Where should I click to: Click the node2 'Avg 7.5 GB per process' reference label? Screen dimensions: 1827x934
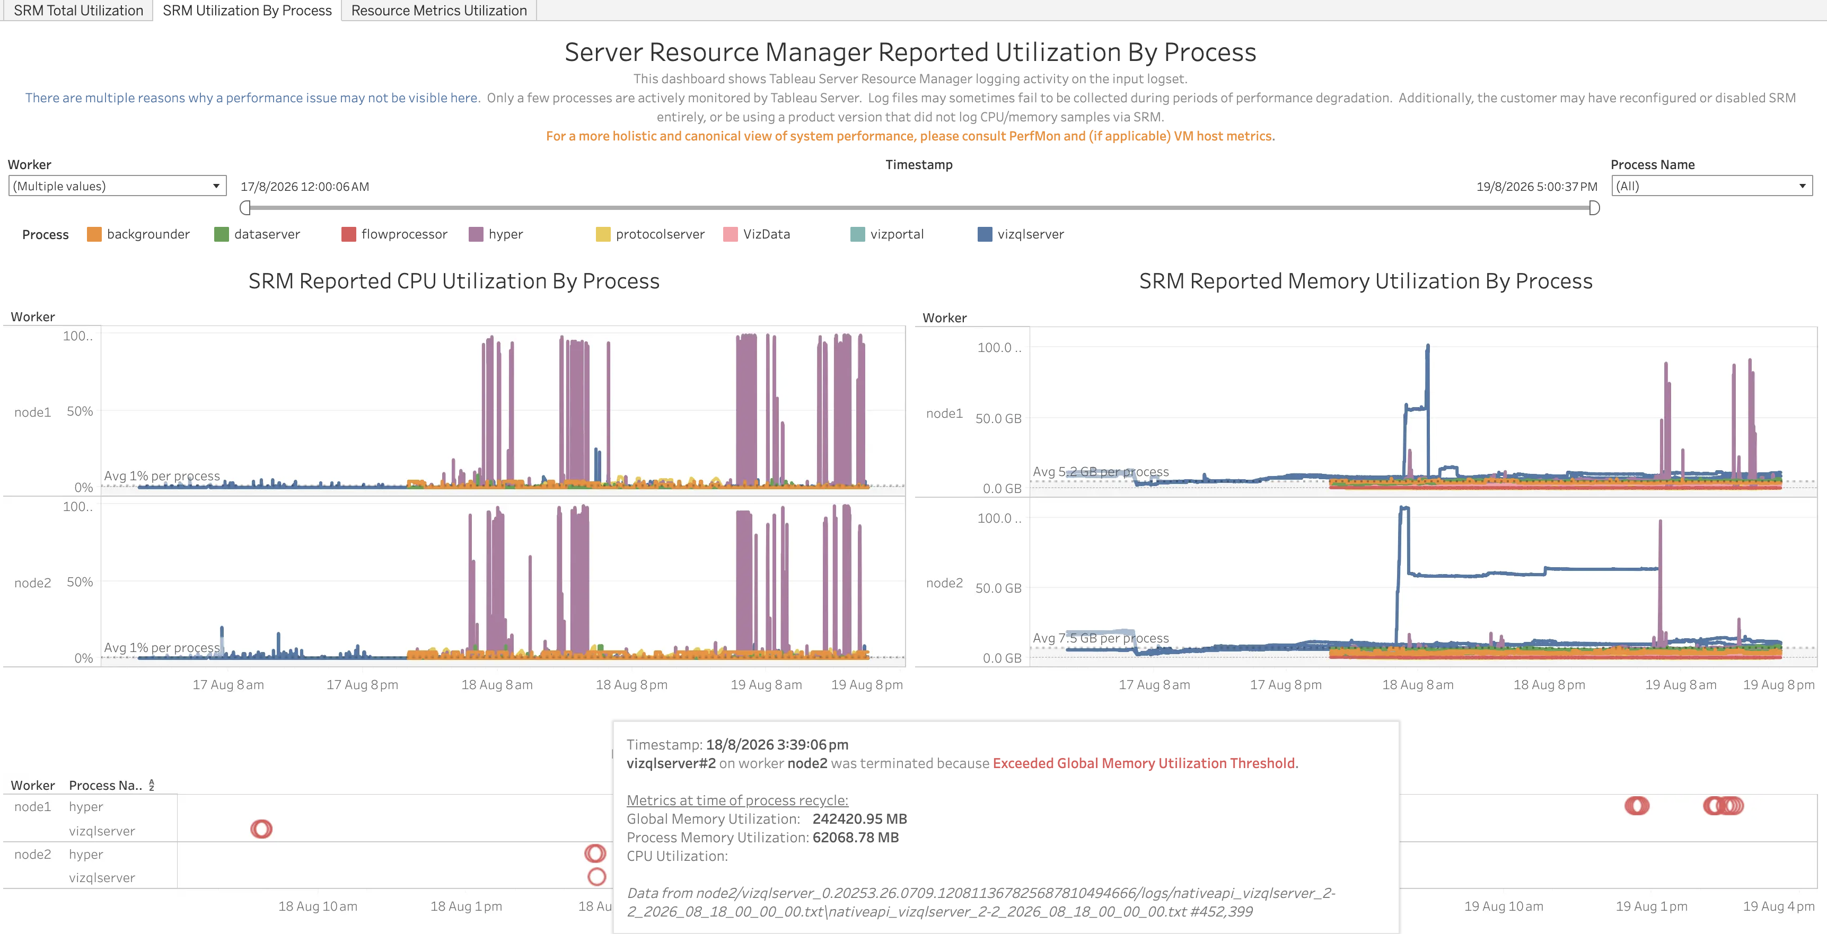point(1101,638)
